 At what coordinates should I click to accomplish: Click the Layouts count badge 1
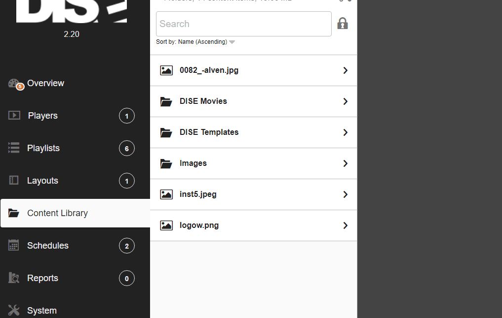click(127, 181)
